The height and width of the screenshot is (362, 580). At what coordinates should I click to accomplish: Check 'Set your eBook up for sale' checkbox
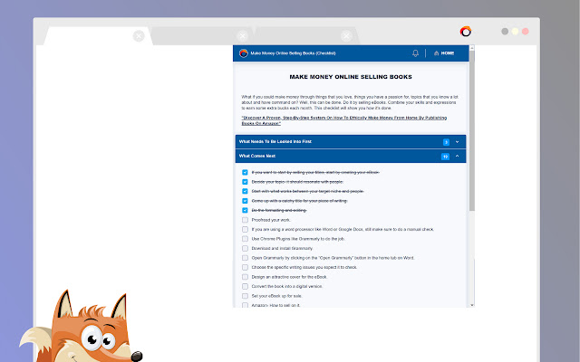(x=245, y=296)
